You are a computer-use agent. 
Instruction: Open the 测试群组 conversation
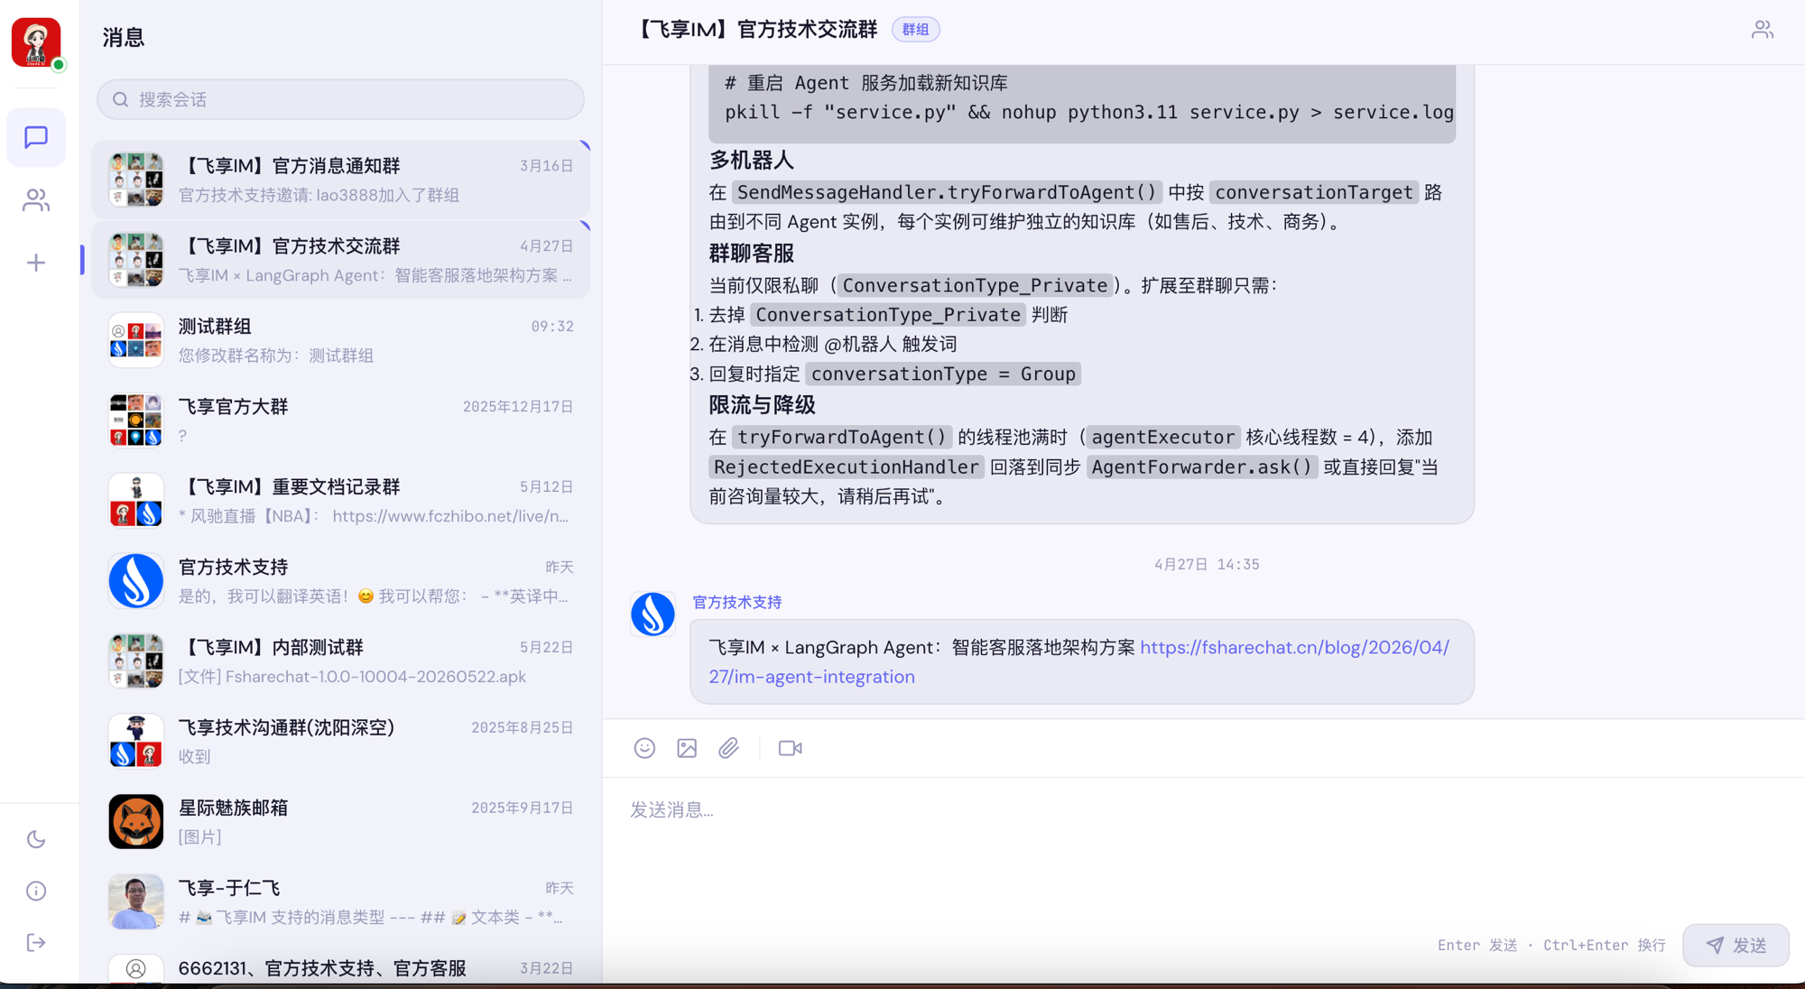tap(340, 340)
